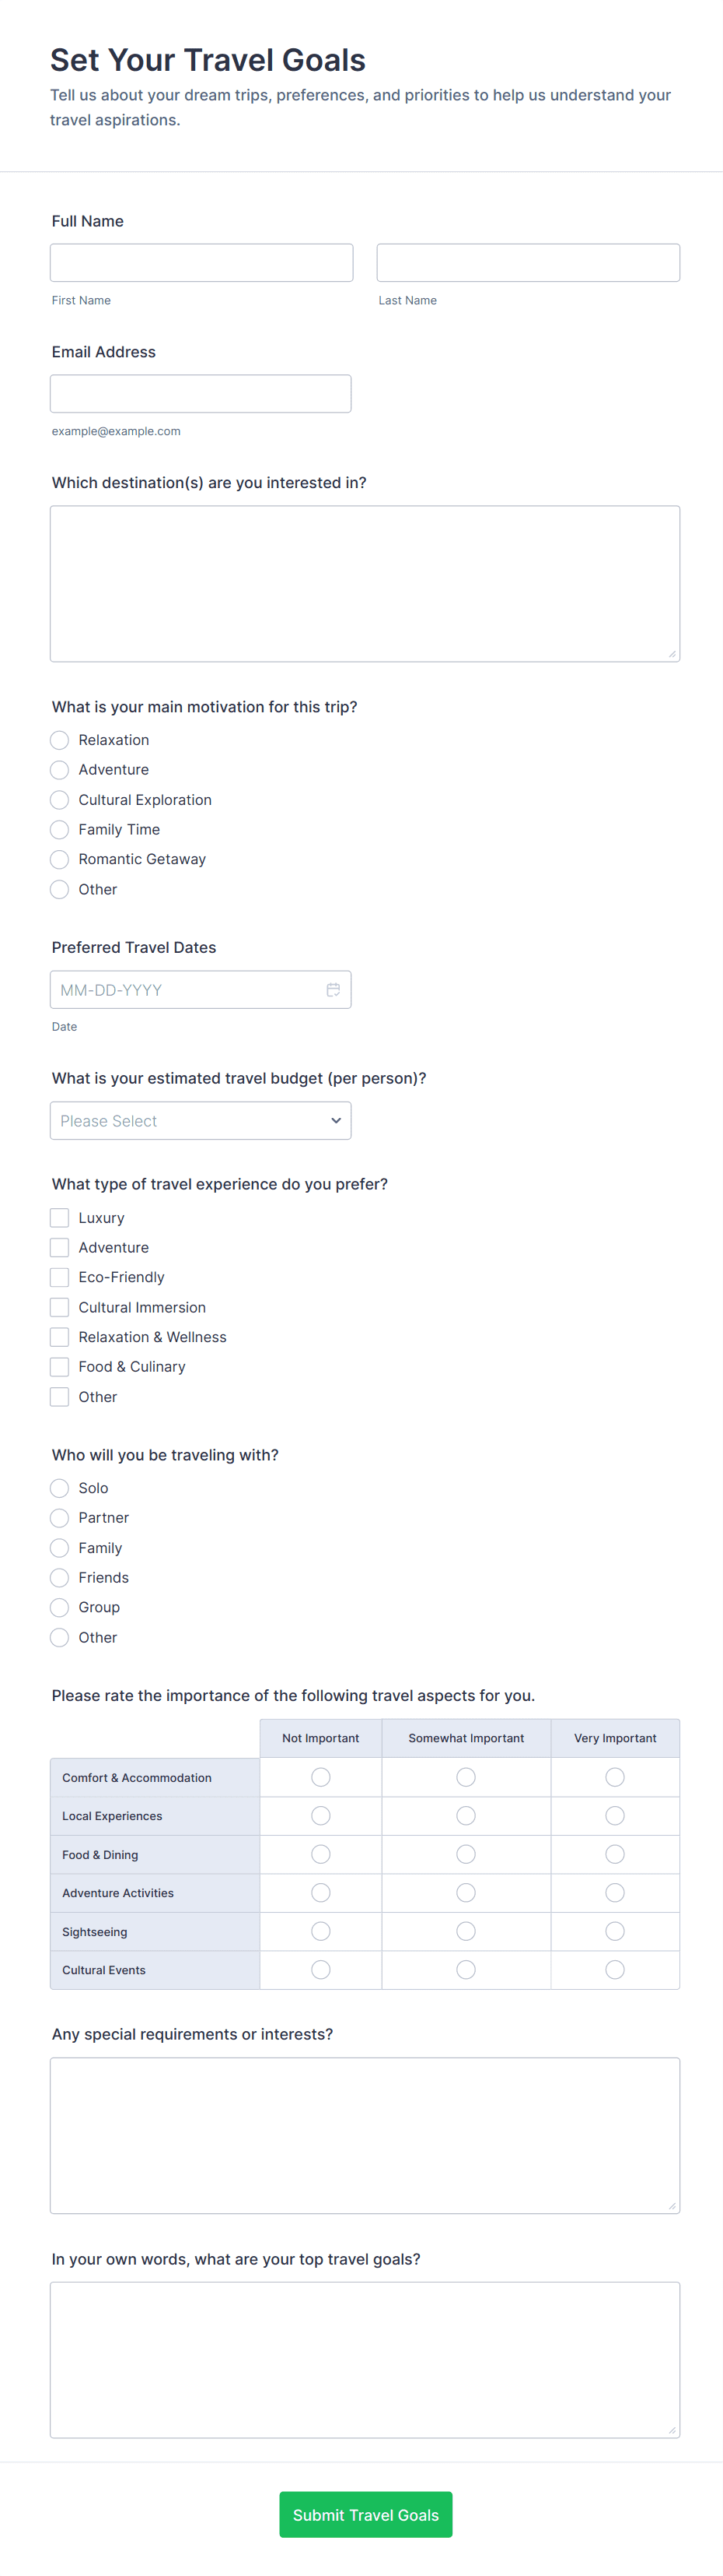Focus the destinations textarea

(x=365, y=583)
